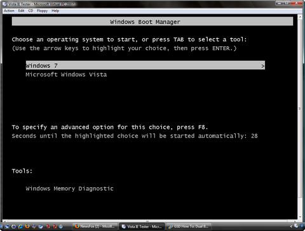Click the blue power icon in Quick Launch
Screen dimensions: 305x231
tap(14, 227)
